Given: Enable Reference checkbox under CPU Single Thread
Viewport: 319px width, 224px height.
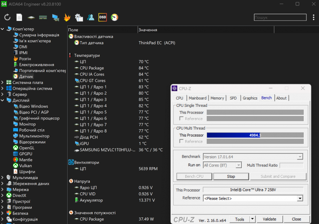Looking at the screenshot, I should click(x=182, y=119).
